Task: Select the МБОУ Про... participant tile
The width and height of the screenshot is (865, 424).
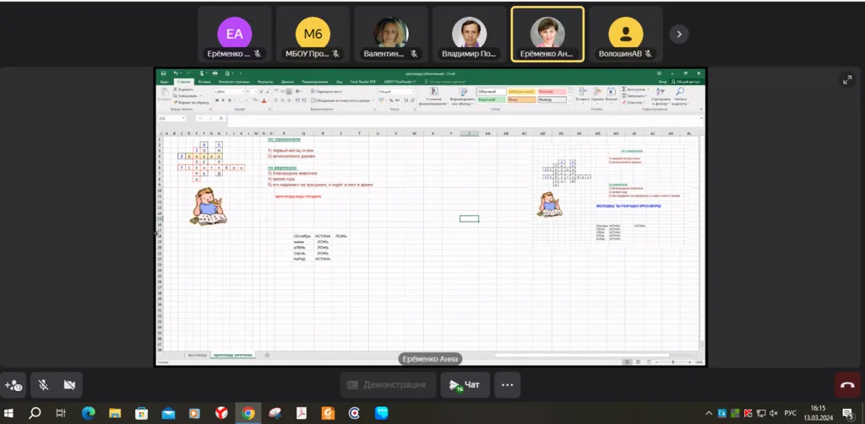Action: [313, 35]
